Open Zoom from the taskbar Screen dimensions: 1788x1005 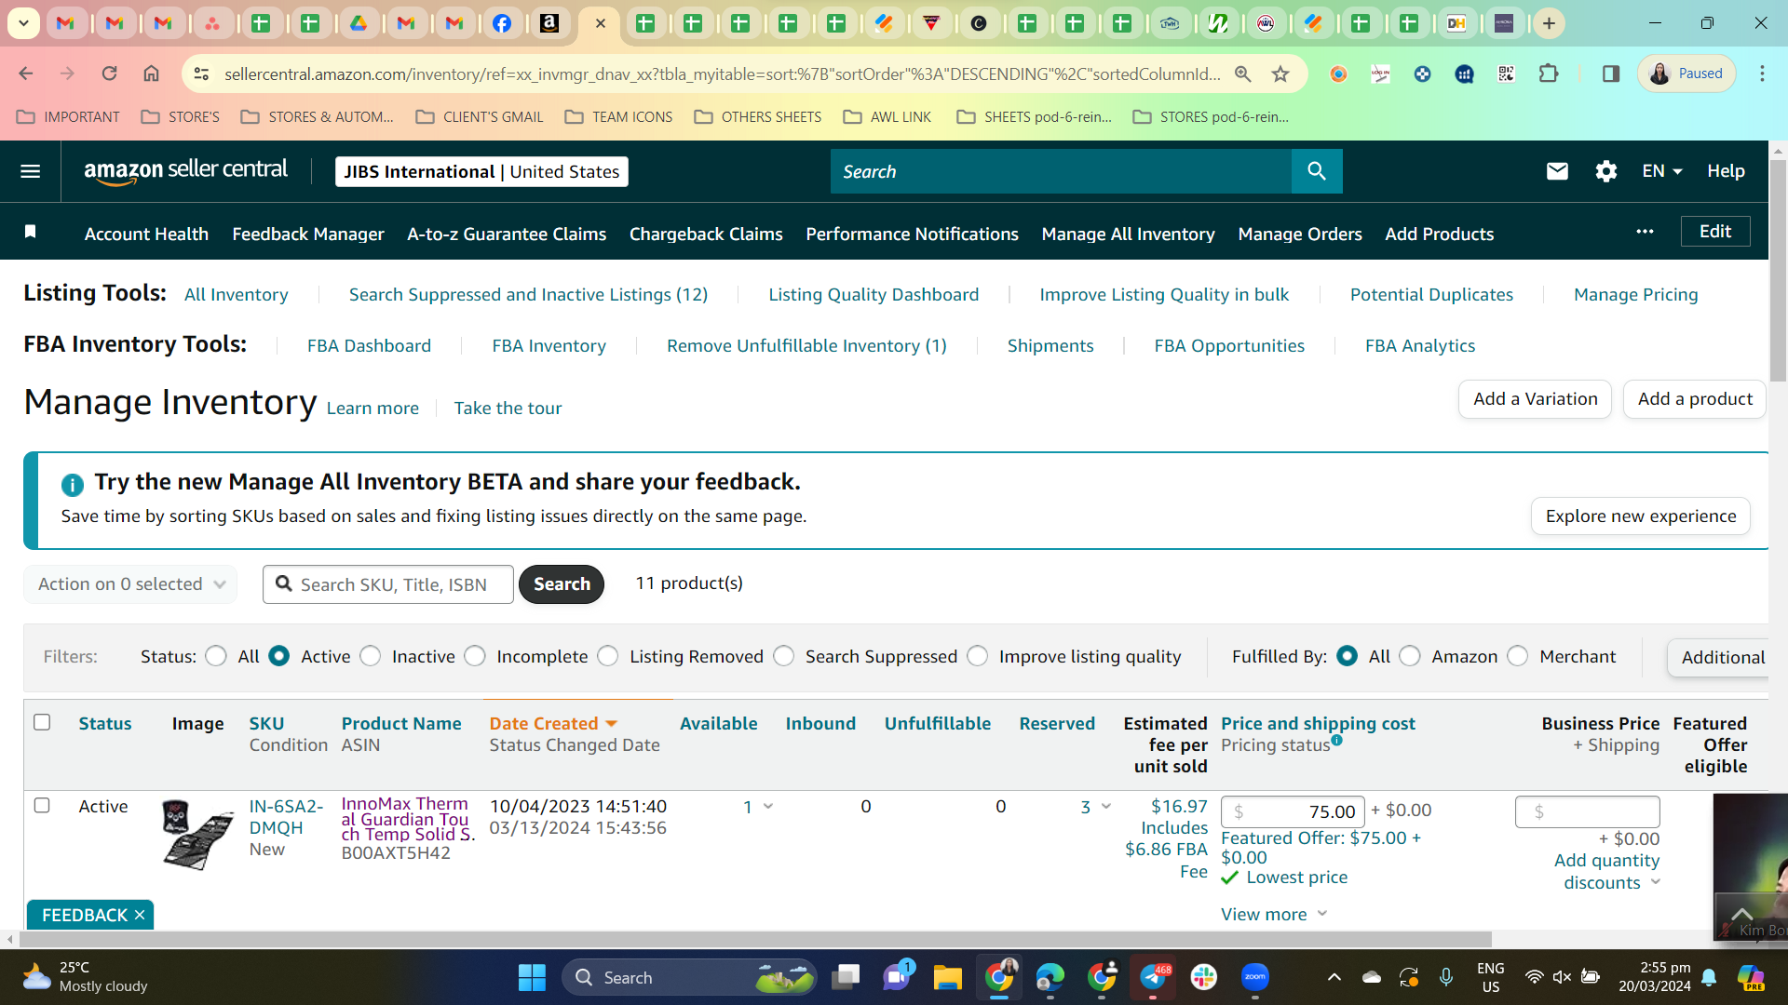pos(1254,977)
